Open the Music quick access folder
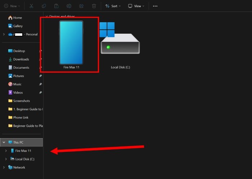The height and width of the screenshot is (179, 252). [x=15, y=84]
